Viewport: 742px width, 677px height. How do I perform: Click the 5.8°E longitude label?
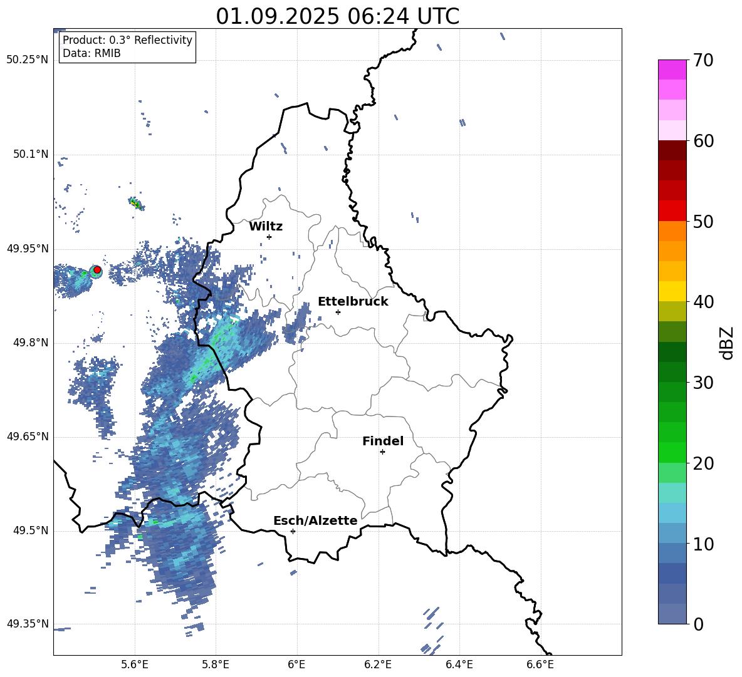pos(216,664)
